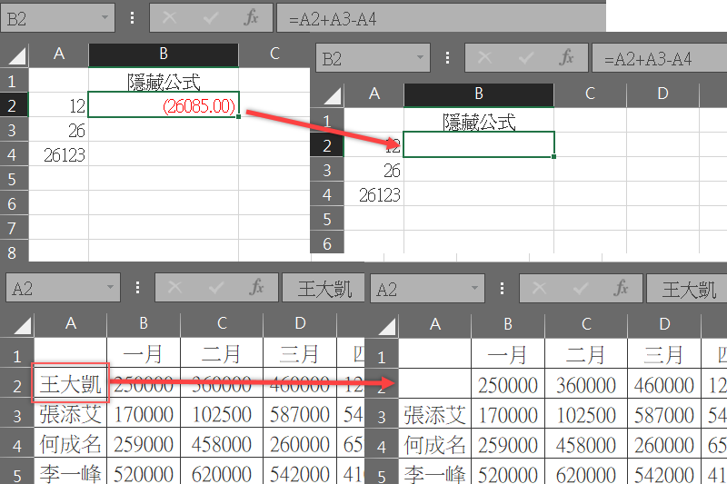Select row 7 header in the (26085.00) sheet

click(x=14, y=227)
